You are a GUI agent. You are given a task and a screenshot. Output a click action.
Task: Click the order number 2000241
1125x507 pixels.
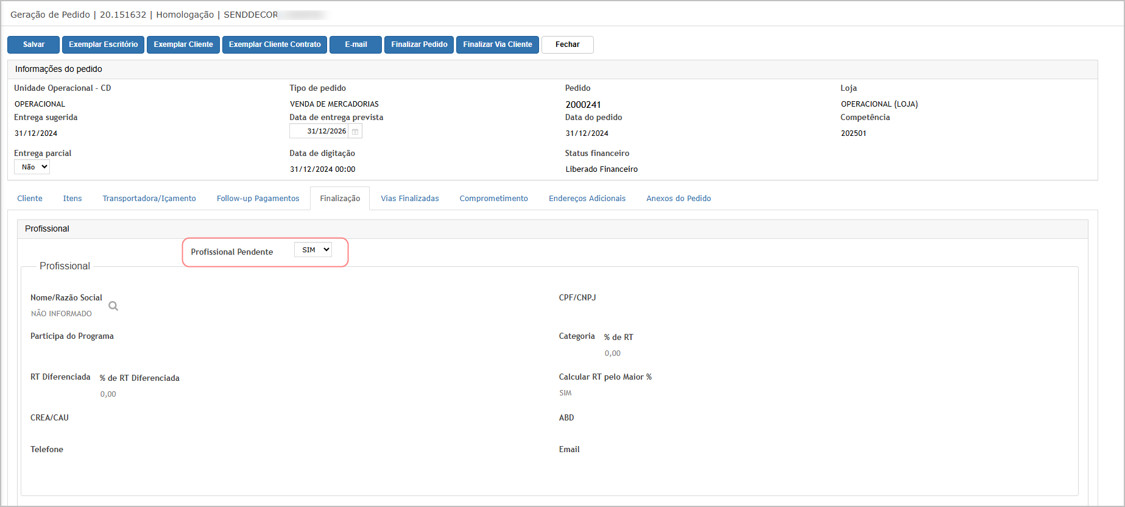point(583,105)
